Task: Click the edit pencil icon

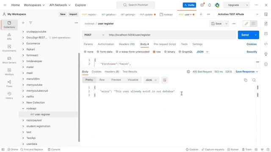Action: (246, 24)
